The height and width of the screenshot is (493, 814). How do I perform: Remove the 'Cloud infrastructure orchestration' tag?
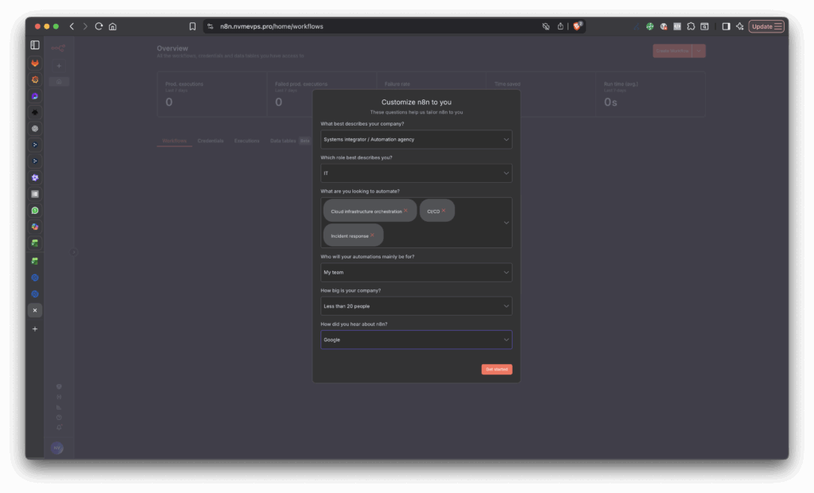[x=405, y=211]
